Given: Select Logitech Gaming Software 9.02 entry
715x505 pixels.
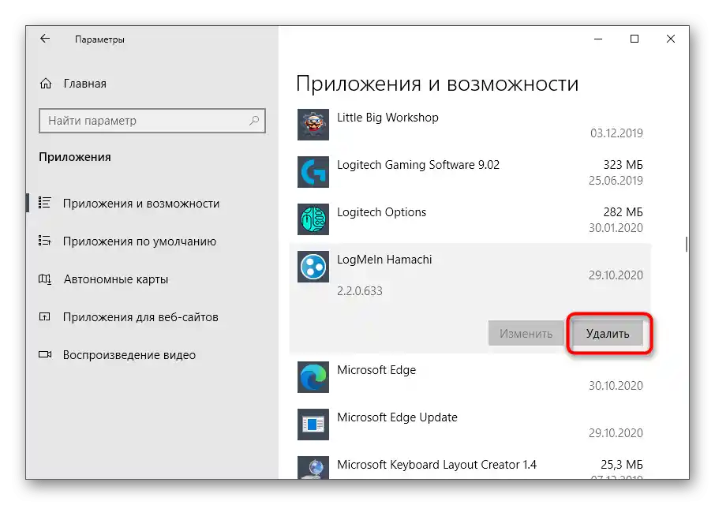Looking at the screenshot, I should [x=418, y=165].
